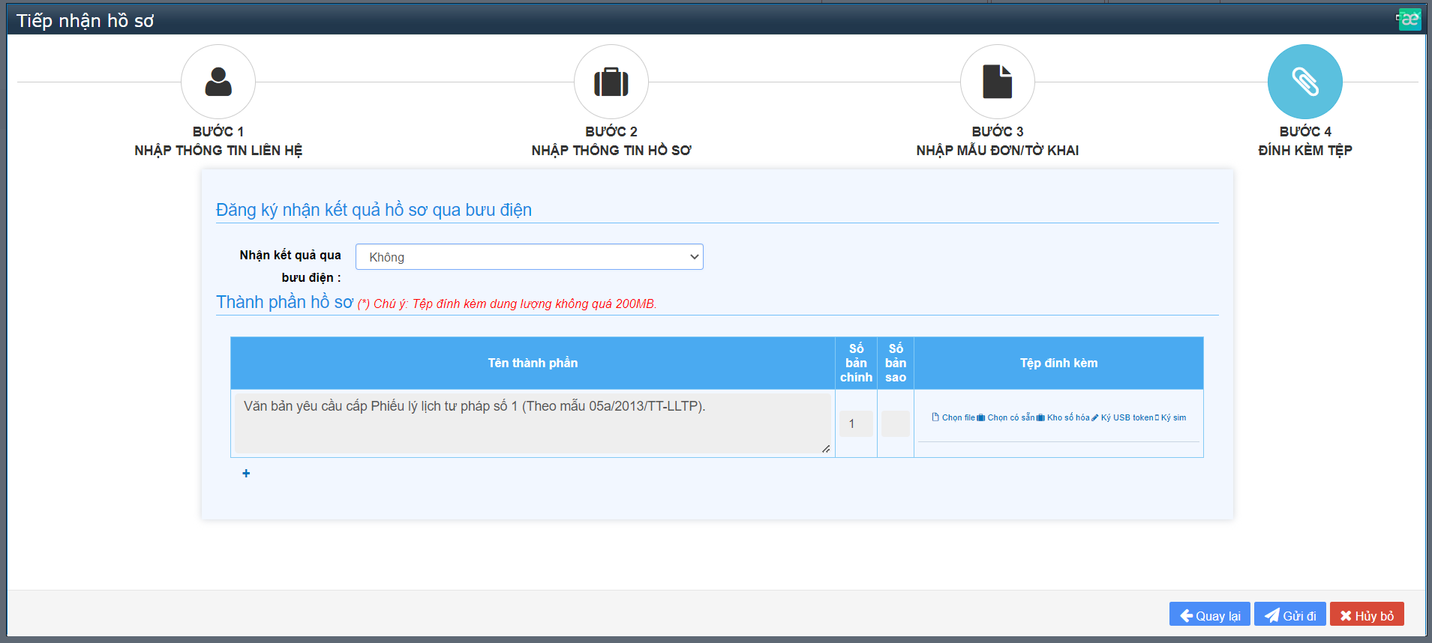Image resolution: width=1432 pixels, height=643 pixels.
Task: Click the 'Quay lại' back button
Action: coord(1209,615)
